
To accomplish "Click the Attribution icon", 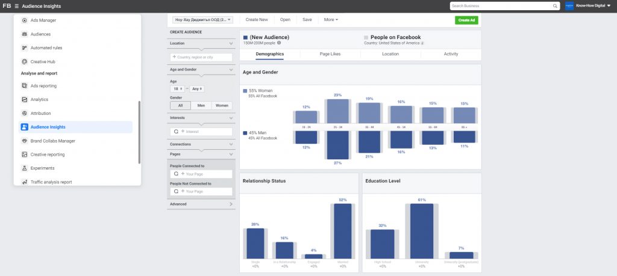I will pyautogui.click(x=24, y=113).
